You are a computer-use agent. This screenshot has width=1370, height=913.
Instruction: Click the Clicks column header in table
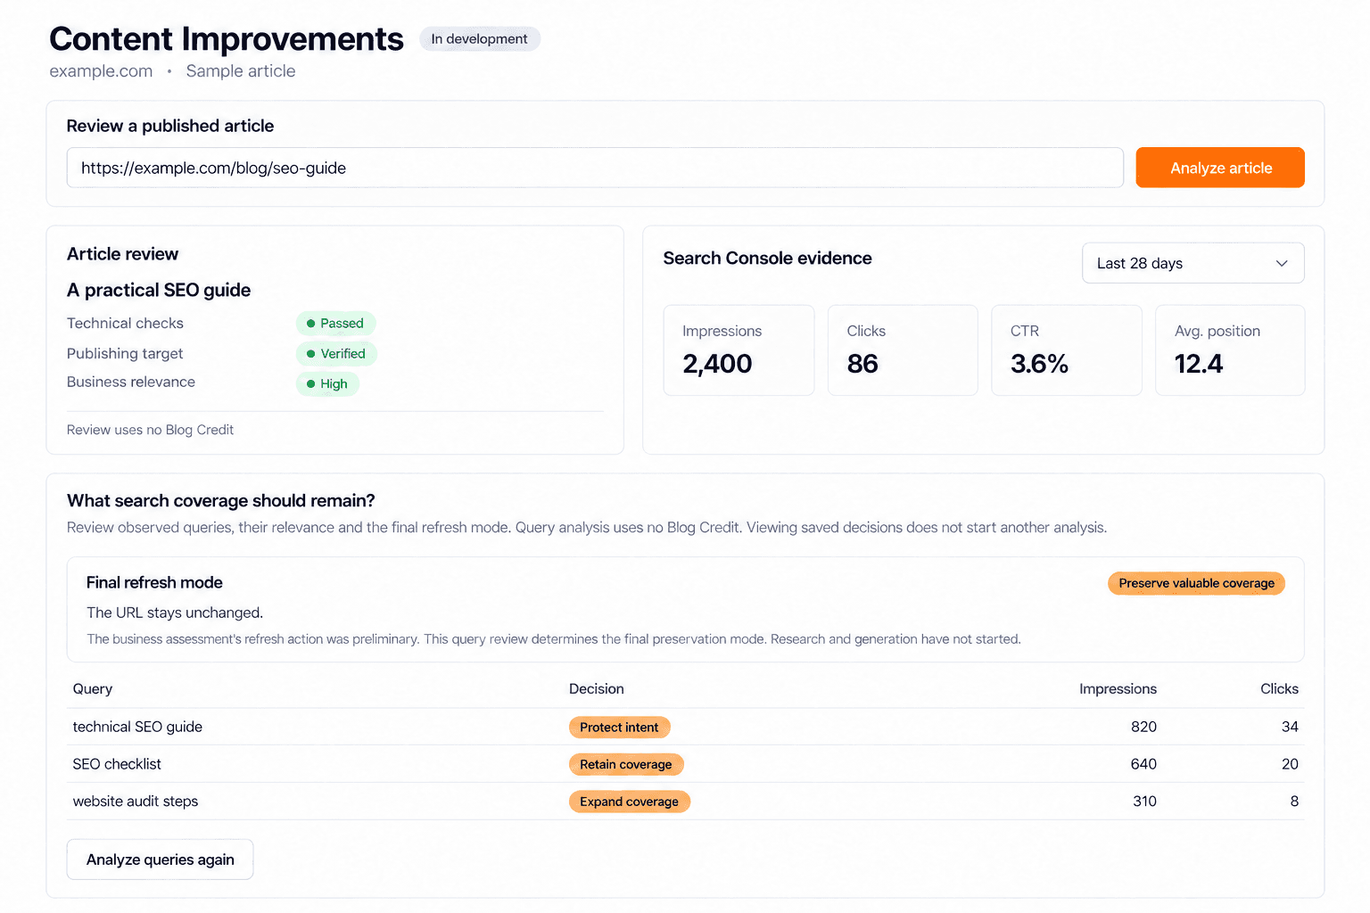tap(1279, 688)
